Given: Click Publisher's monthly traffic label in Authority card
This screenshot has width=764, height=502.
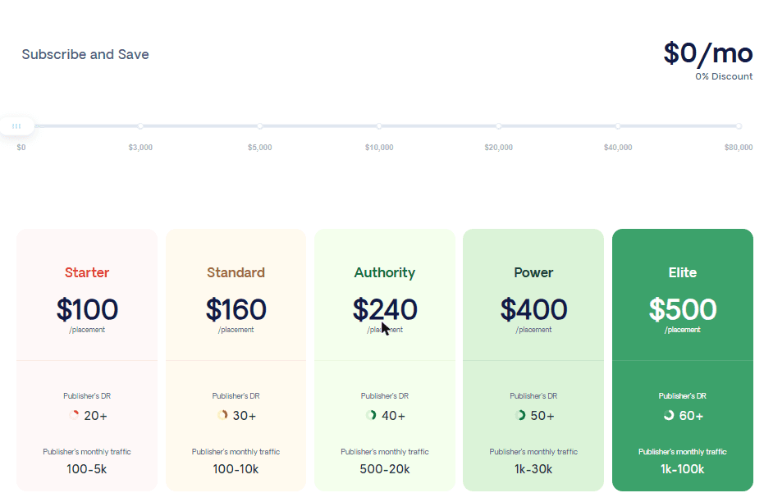Looking at the screenshot, I should pos(385,452).
